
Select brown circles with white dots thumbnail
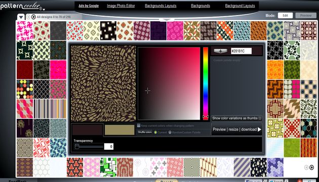(x=308, y=31)
